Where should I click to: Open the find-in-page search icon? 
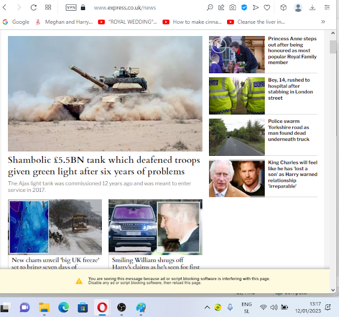click(210, 7)
